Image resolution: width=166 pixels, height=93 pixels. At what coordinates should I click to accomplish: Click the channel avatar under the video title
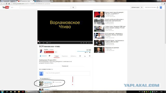coord(41,51)
